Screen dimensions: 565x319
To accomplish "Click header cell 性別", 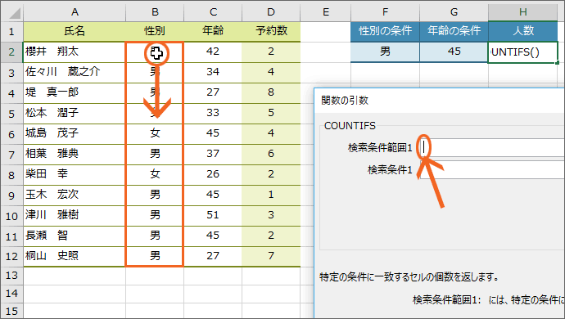I will click(155, 31).
